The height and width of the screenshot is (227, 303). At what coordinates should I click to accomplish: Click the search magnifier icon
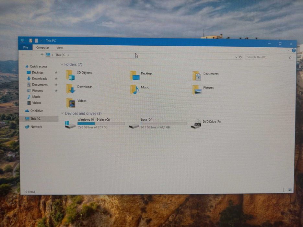tap(290, 58)
